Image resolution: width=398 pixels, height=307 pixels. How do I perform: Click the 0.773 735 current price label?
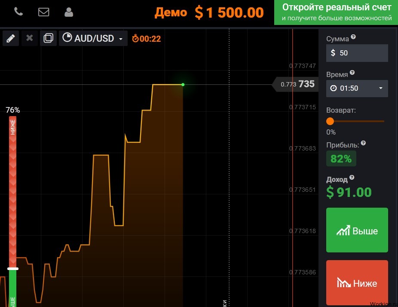pyautogui.click(x=295, y=84)
